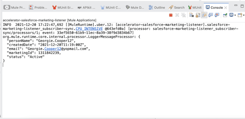
Task: Open the MUnit Errors tab
Action: pyautogui.click(x=63, y=8)
